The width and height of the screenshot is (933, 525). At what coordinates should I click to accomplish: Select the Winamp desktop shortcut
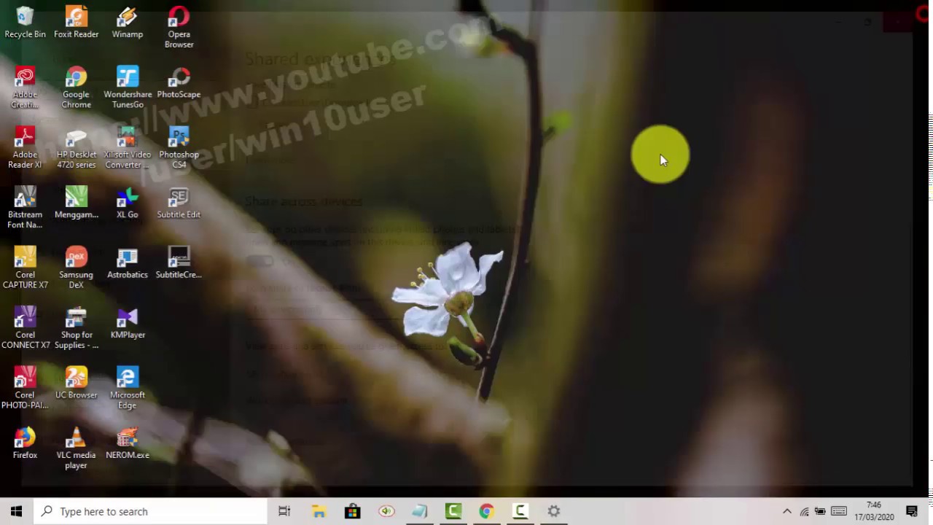coord(128,23)
